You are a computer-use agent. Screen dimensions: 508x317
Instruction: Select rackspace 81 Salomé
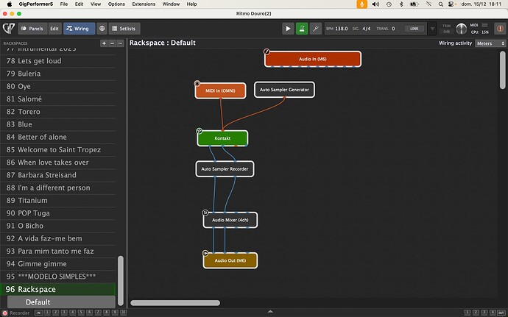point(58,99)
